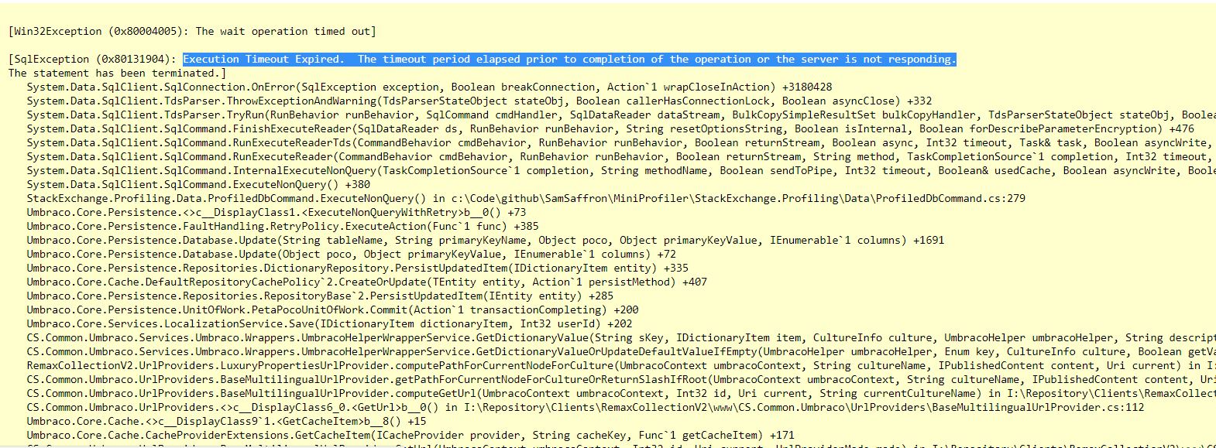Image resolution: width=1216 pixels, height=448 pixels.
Task: Select the DictionaryRepository.PersistUpdatedItem +335 line
Action: tap(357, 268)
